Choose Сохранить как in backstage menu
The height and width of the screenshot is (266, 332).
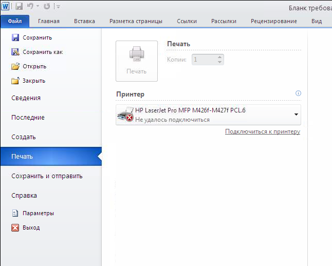pos(43,52)
